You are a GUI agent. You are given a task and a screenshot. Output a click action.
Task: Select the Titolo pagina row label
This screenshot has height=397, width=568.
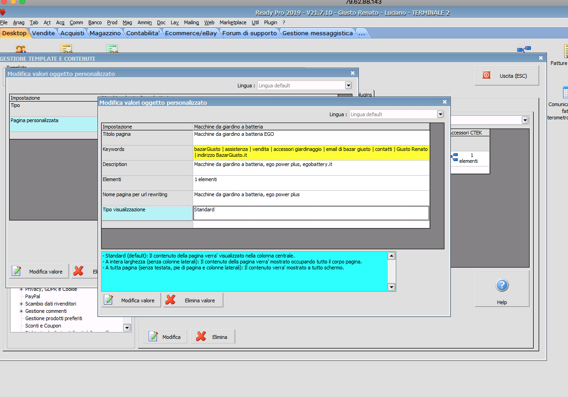coord(147,138)
